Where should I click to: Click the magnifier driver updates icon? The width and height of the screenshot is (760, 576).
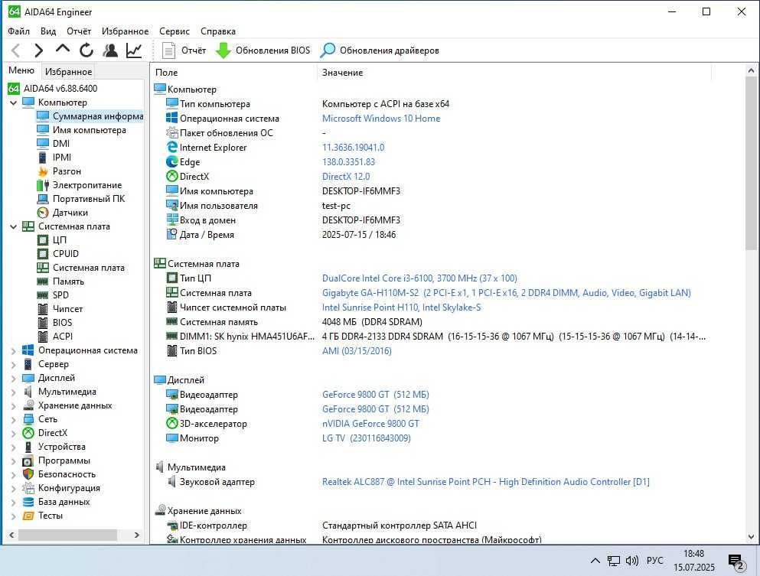click(x=328, y=50)
